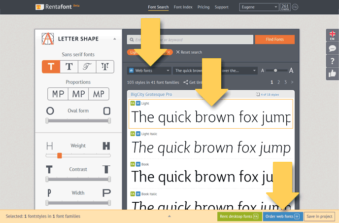
Task: Select the Light font sample
Action: point(211,114)
